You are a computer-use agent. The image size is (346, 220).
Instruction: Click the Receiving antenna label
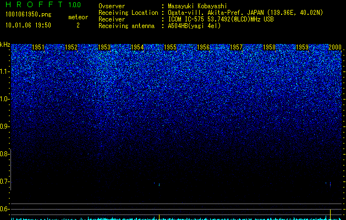coord(127,26)
